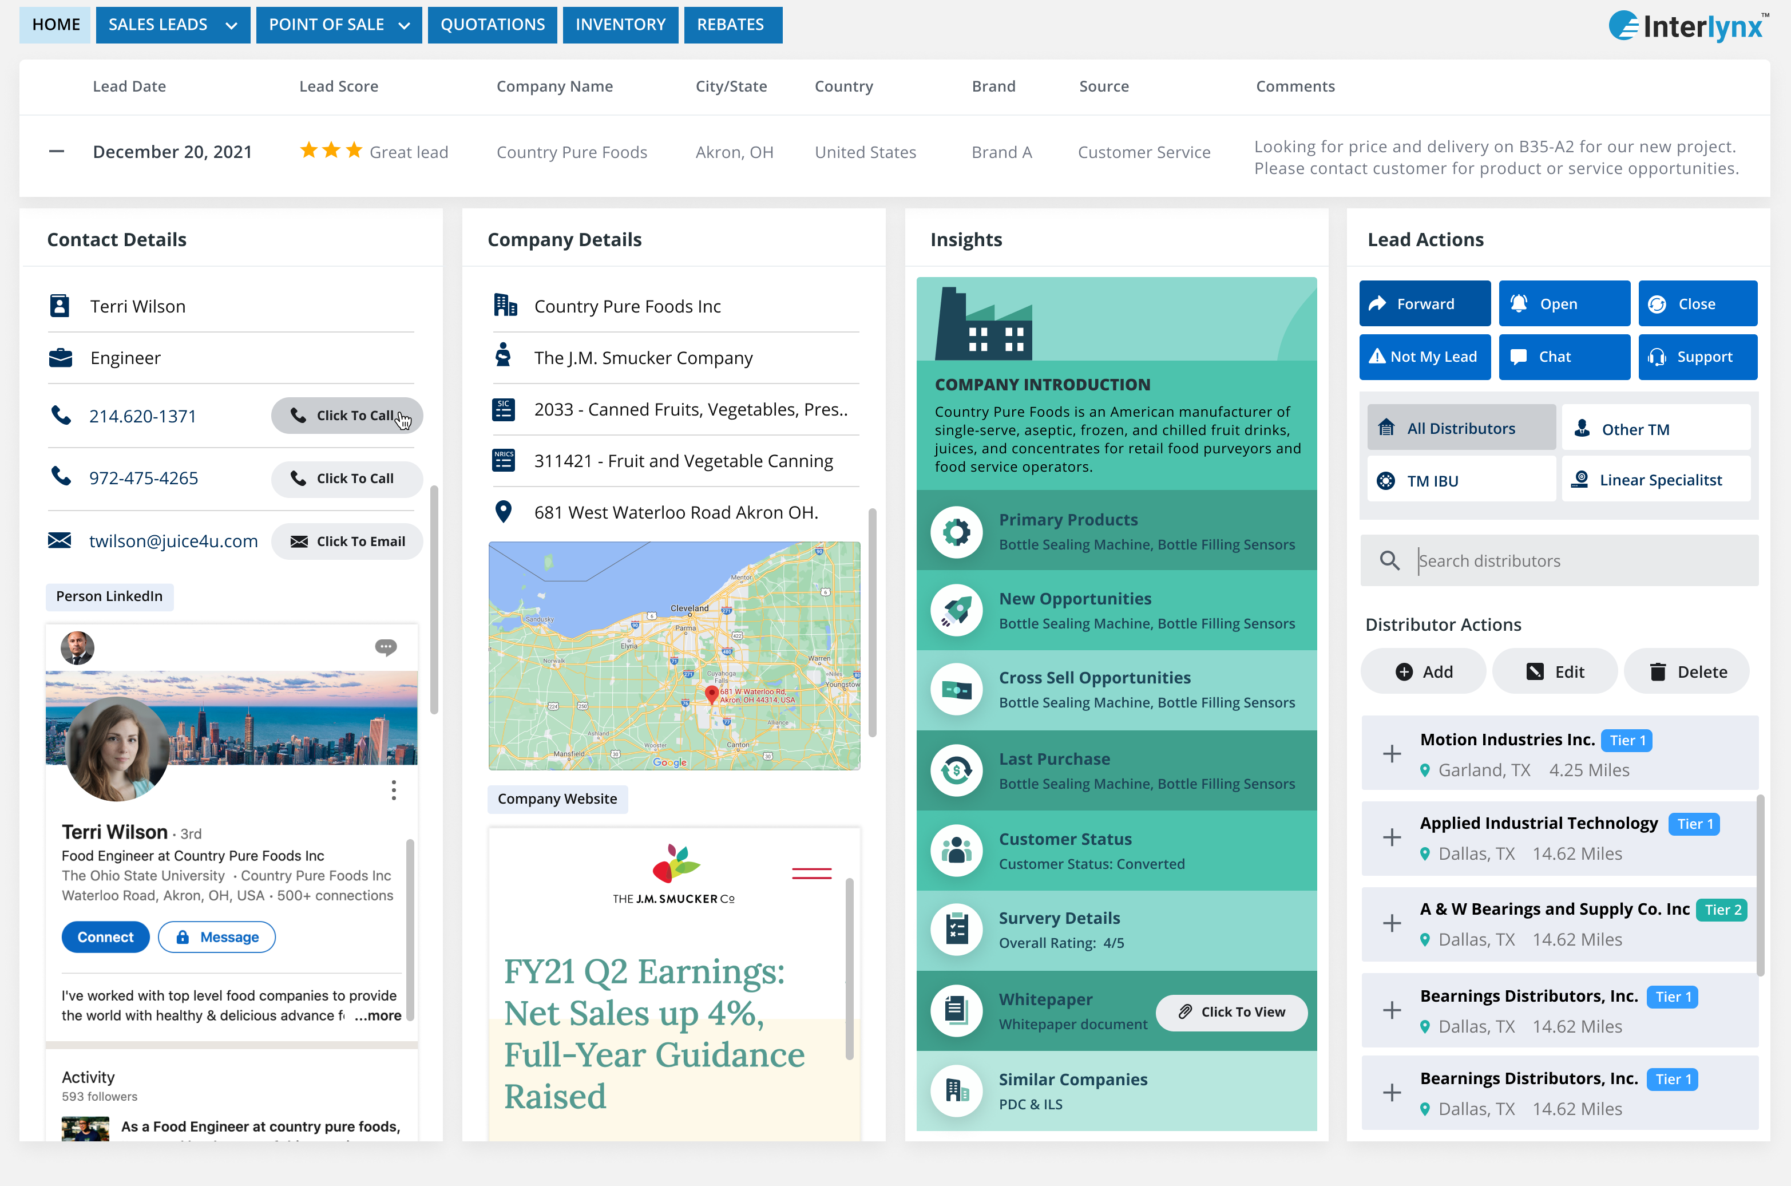Connect with Terri Wilson on LinkedIn
Screen dimensions: 1791x1186
pos(105,936)
